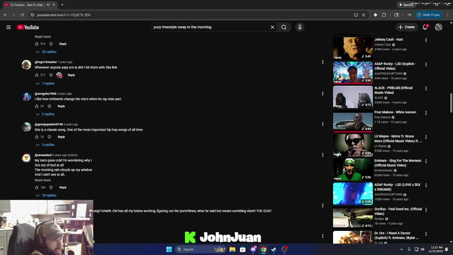Screen dimensions: 453x255
Task: Open a new browser tab
Action: click(62, 5)
